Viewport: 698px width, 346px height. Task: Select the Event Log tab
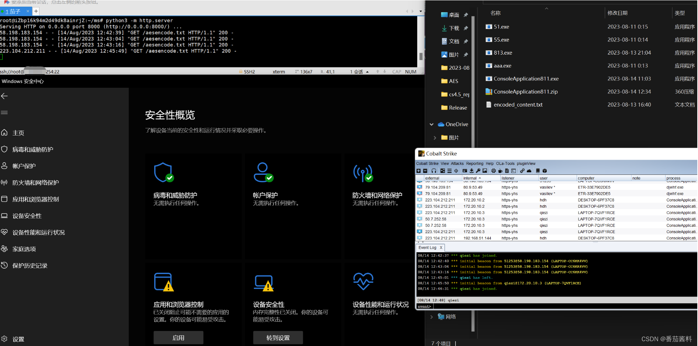[x=428, y=248]
